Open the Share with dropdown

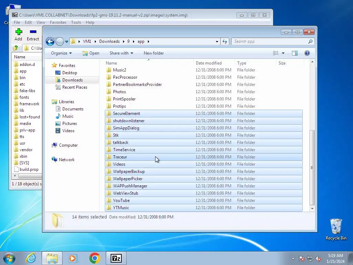point(121,53)
